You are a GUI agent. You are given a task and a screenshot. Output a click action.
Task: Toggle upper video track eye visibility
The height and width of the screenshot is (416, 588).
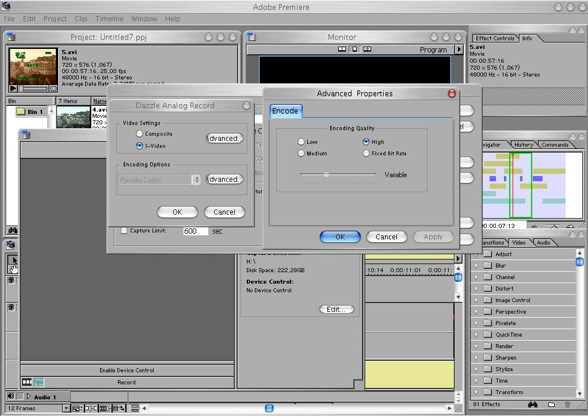click(12, 280)
